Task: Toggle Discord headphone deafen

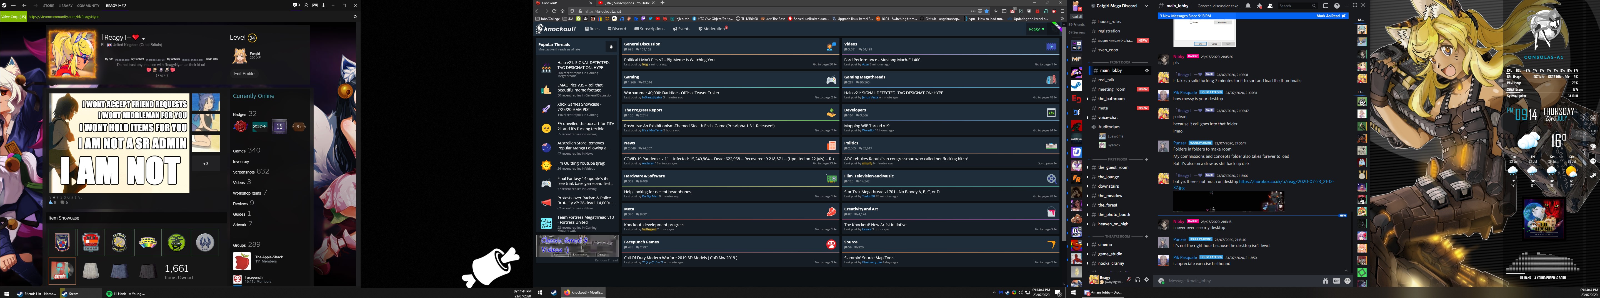Action: (1138, 279)
